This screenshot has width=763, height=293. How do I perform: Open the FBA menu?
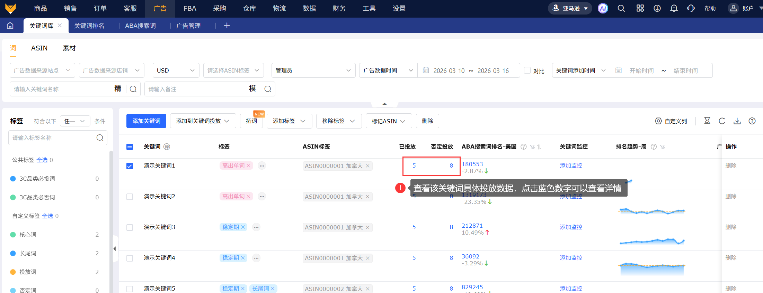click(x=190, y=8)
